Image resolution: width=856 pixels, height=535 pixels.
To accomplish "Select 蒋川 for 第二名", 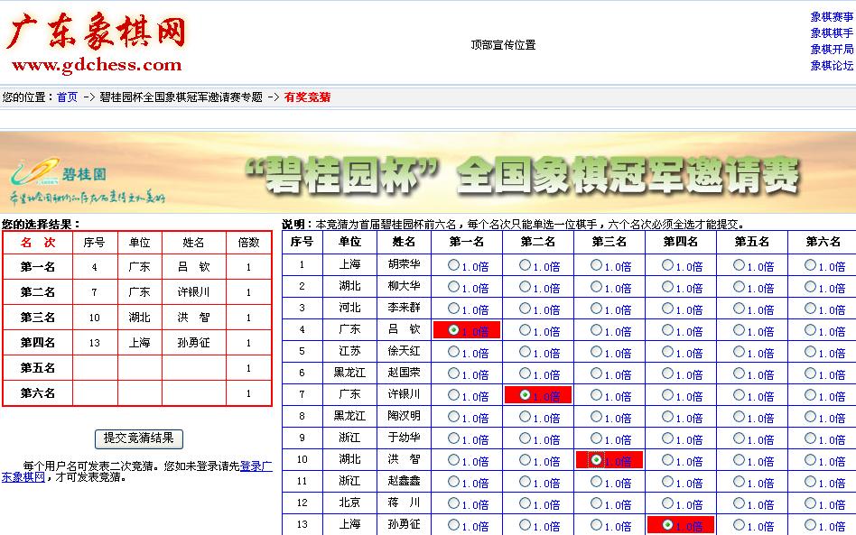I will click(x=525, y=503).
